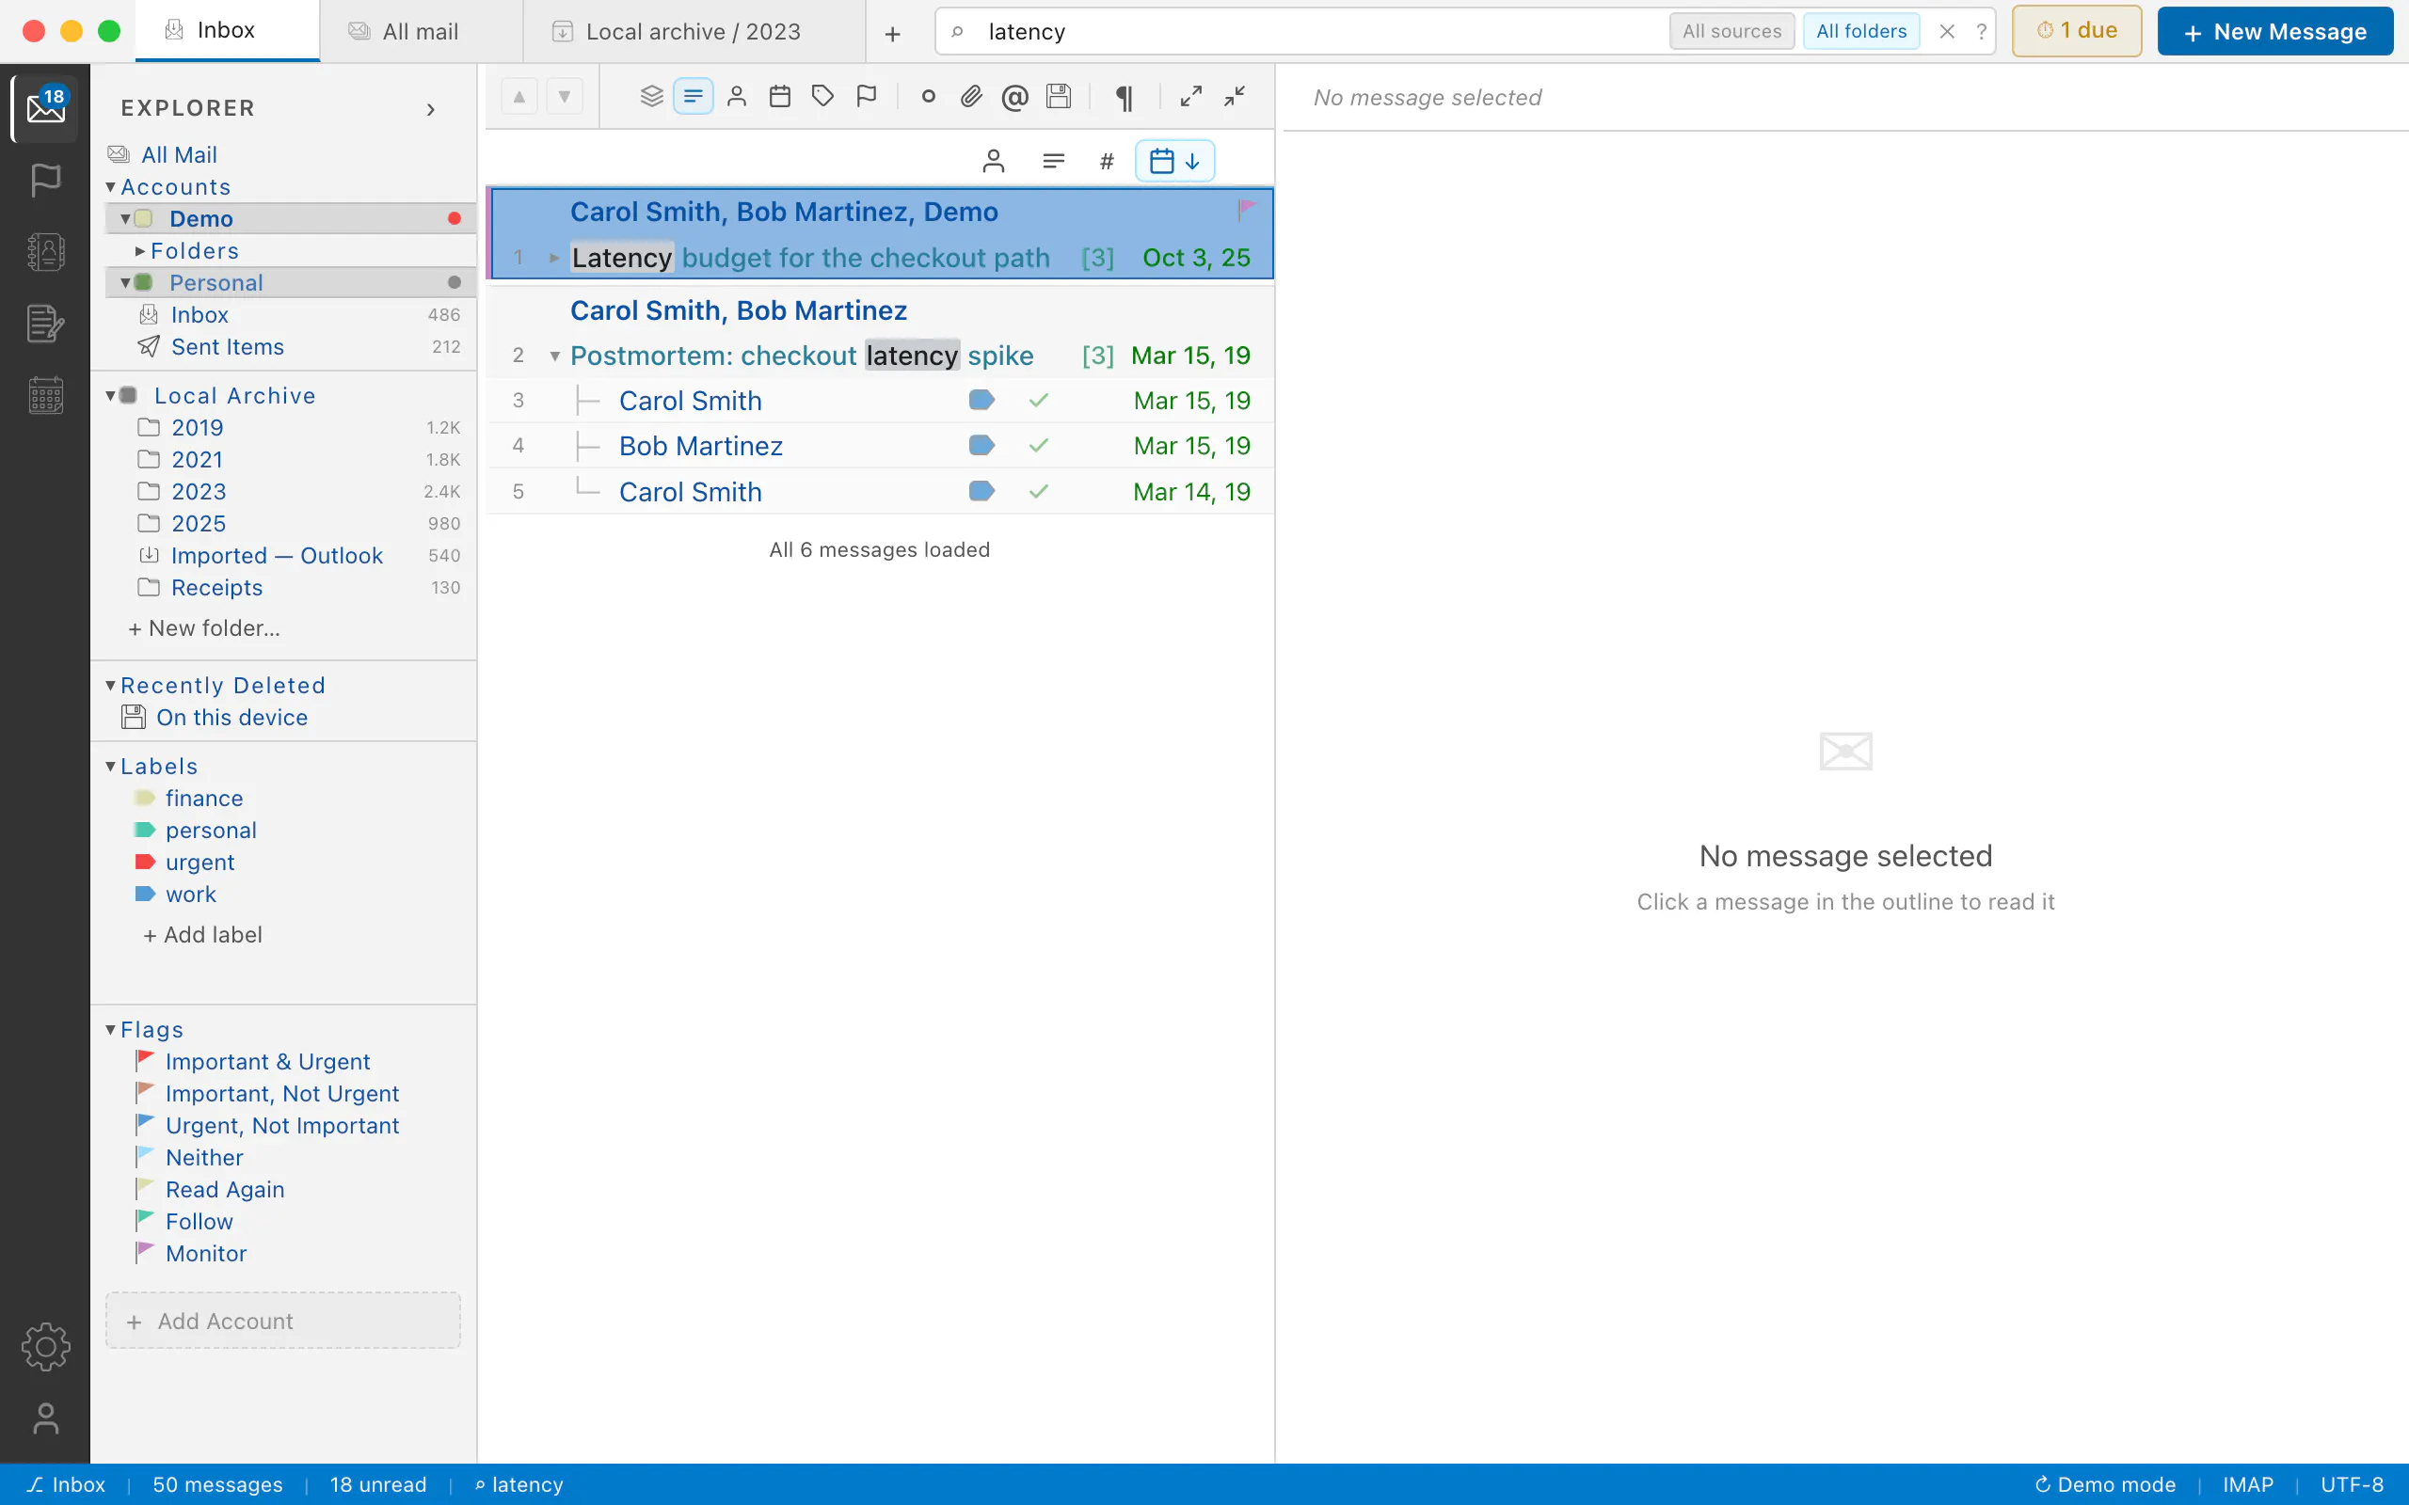The width and height of the screenshot is (2409, 1505).
Task: Open the flags view in sidebar rail
Action: (x=46, y=181)
